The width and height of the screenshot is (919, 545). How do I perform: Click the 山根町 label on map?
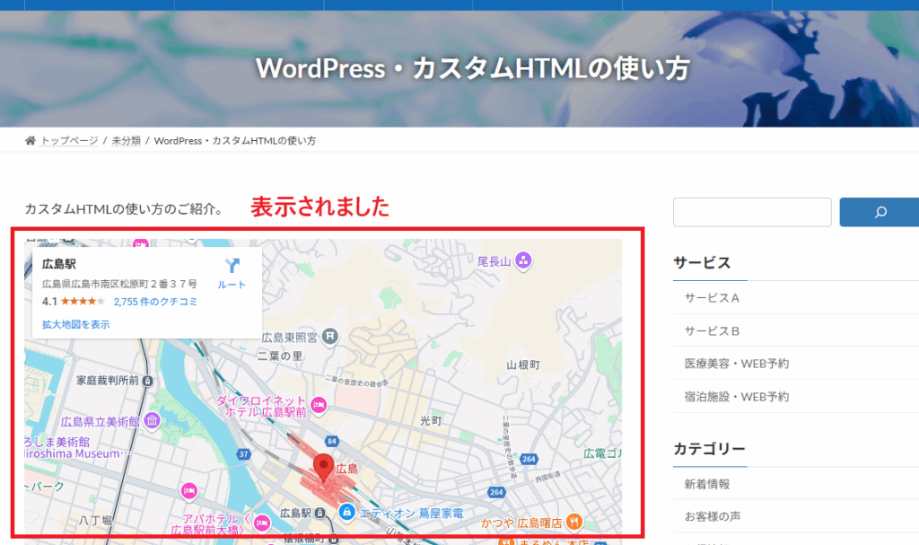tap(523, 365)
